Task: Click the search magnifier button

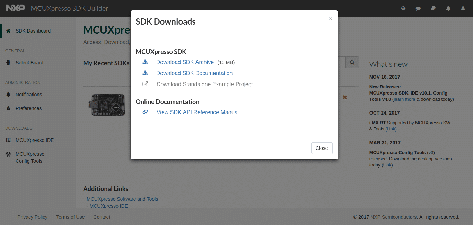Action: (x=352, y=63)
